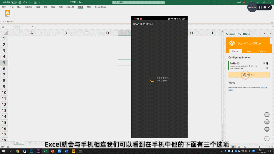The height and width of the screenshot is (154, 274).
Task: Select all cells via corner triangle
Action: [5, 33]
